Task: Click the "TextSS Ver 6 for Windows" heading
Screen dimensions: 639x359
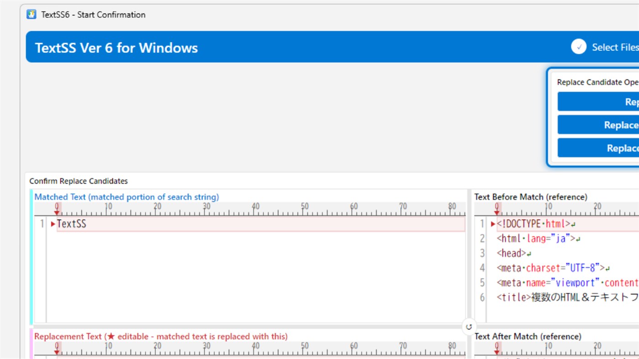Action: pyautogui.click(x=116, y=48)
